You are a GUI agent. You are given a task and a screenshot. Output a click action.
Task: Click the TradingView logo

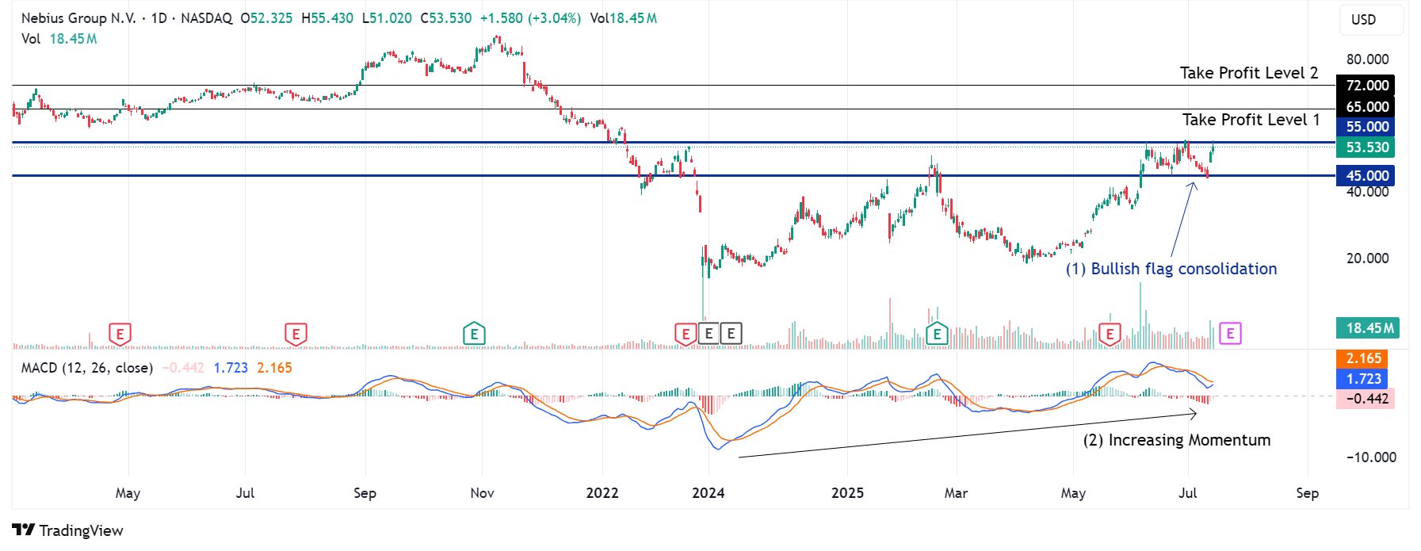(68, 530)
